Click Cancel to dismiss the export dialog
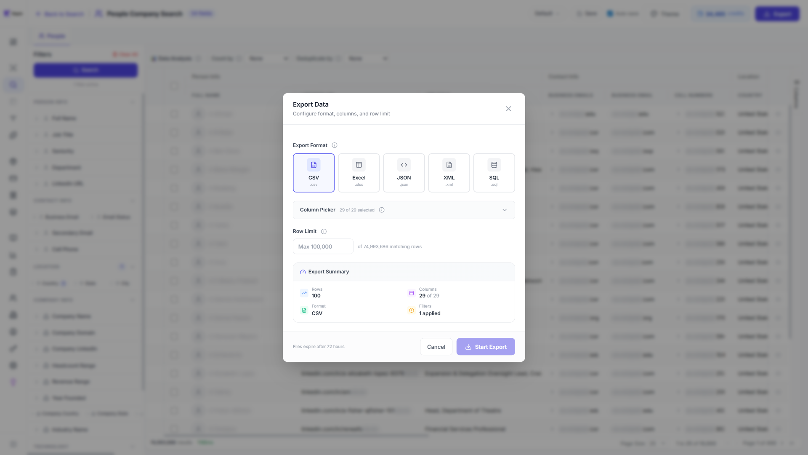808x455 pixels. pyautogui.click(x=436, y=346)
